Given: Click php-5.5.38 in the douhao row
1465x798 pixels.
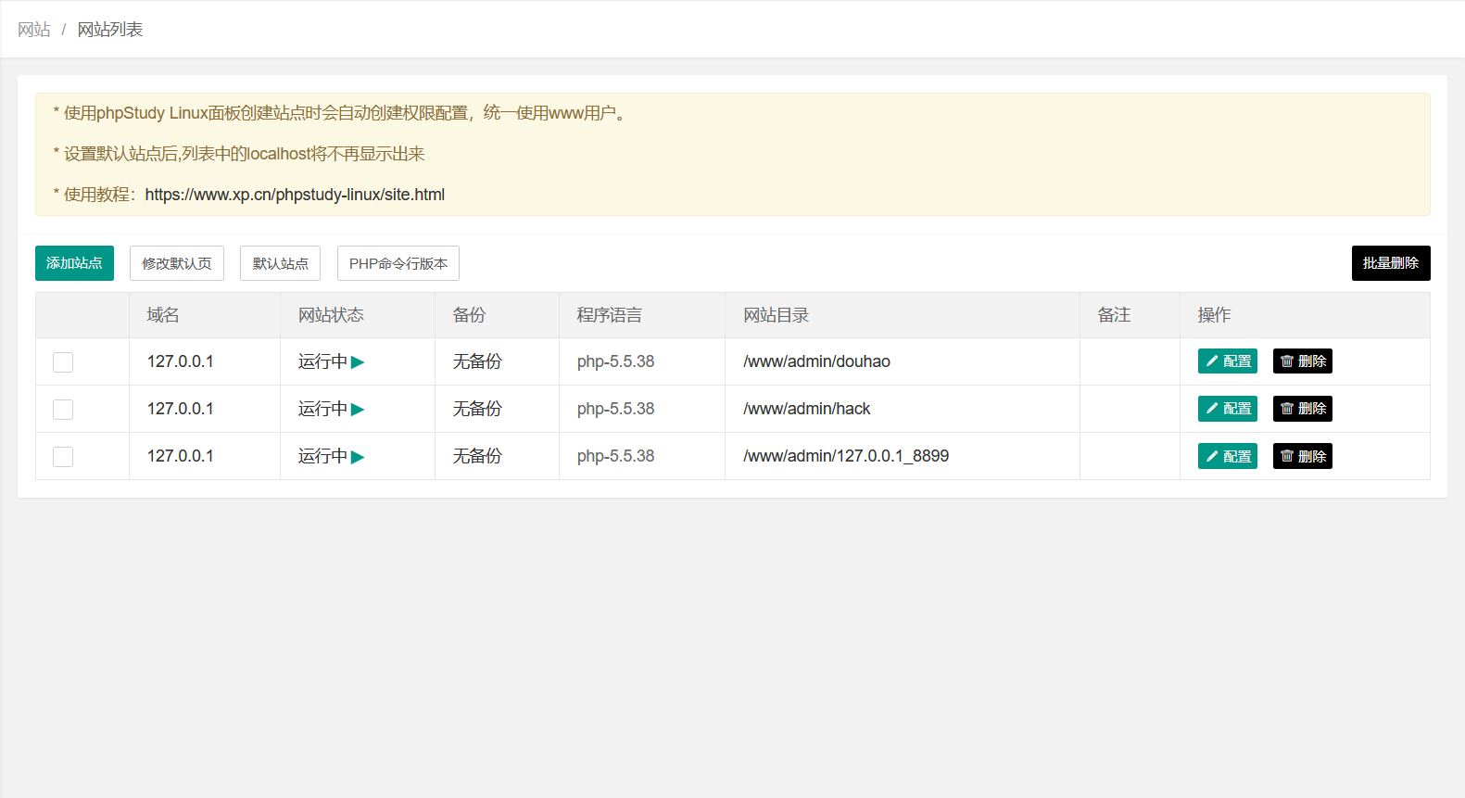Looking at the screenshot, I should coord(615,361).
